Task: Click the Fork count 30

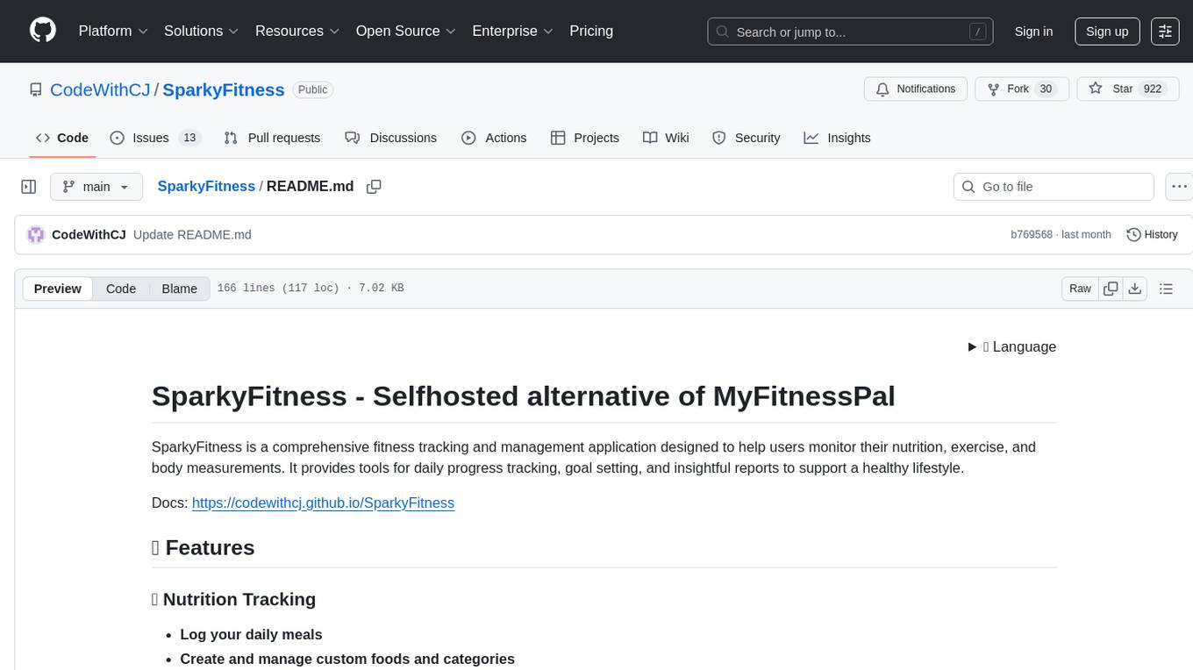Action: point(1045,89)
